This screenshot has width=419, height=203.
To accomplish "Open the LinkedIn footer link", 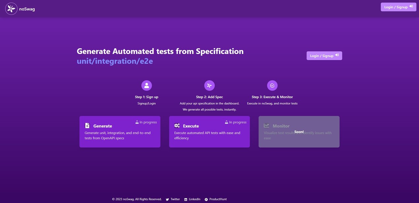I will click(x=194, y=199).
